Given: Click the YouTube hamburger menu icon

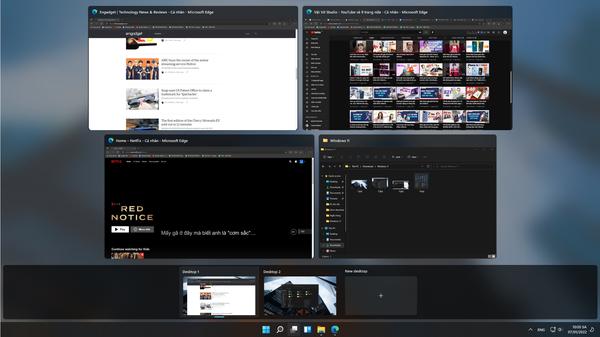Looking at the screenshot, I should pos(307,32).
